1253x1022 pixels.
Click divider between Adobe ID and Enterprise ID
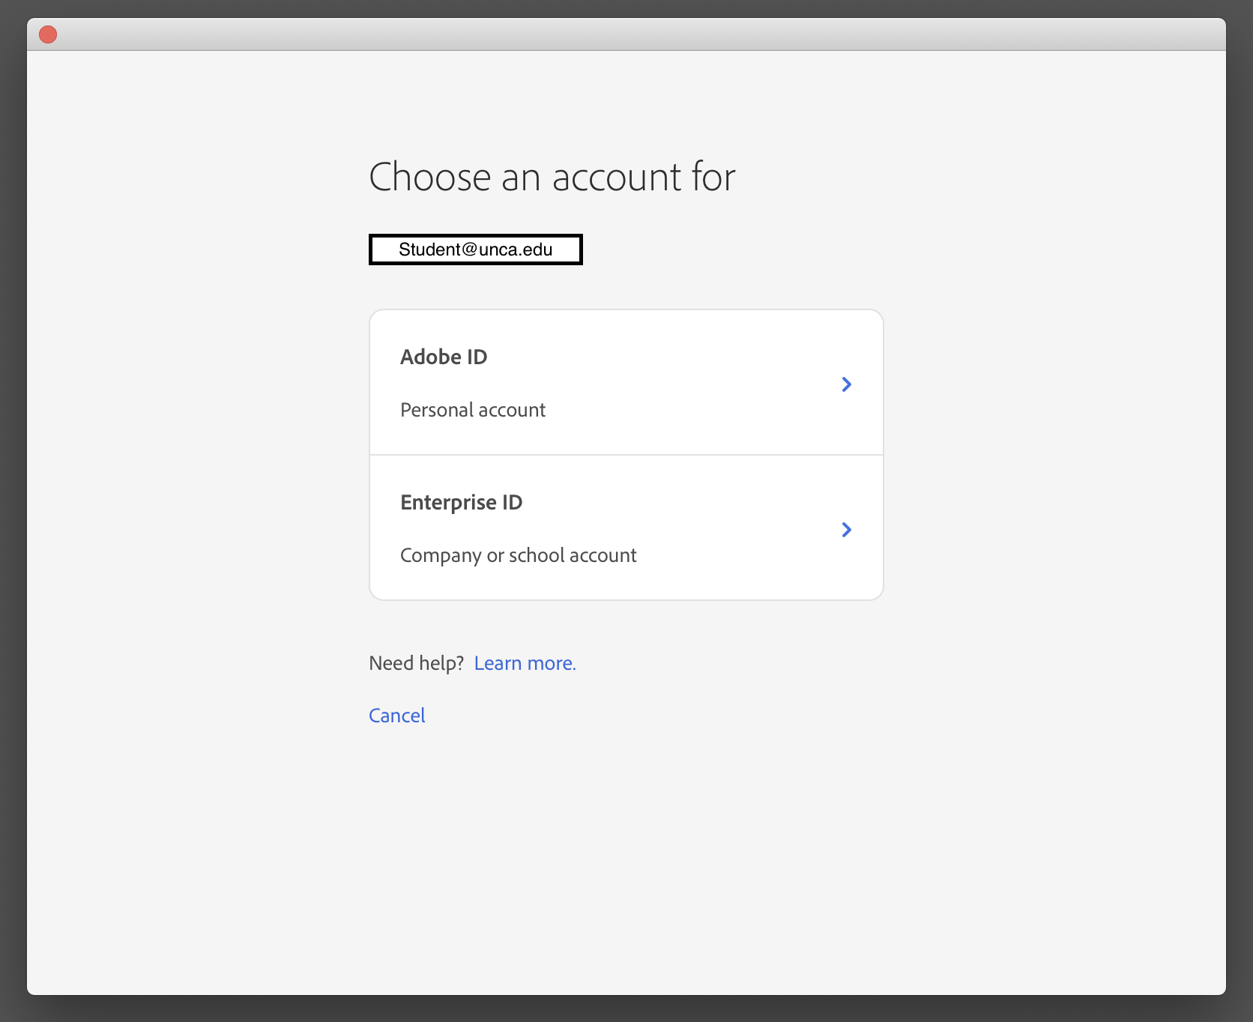click(626, 455)
